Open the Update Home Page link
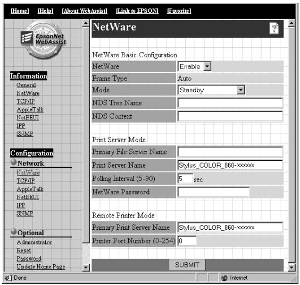The image size is (300, 285). pos(41,266)
